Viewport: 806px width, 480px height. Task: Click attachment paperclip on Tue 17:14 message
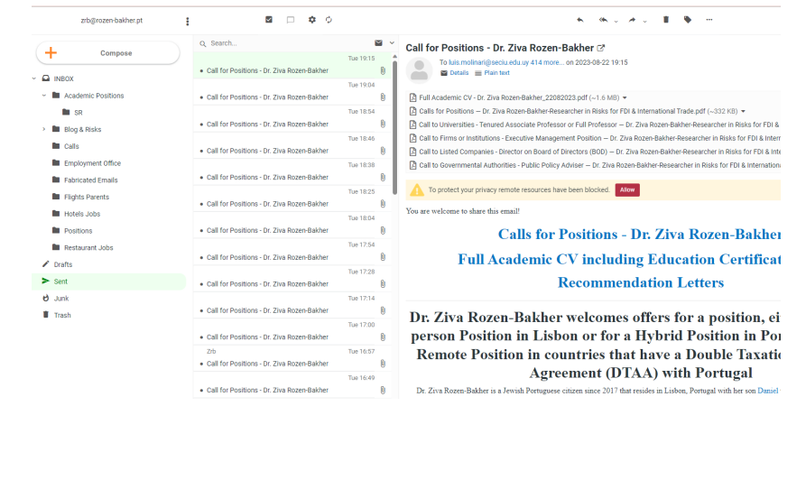tap(383, 310)
